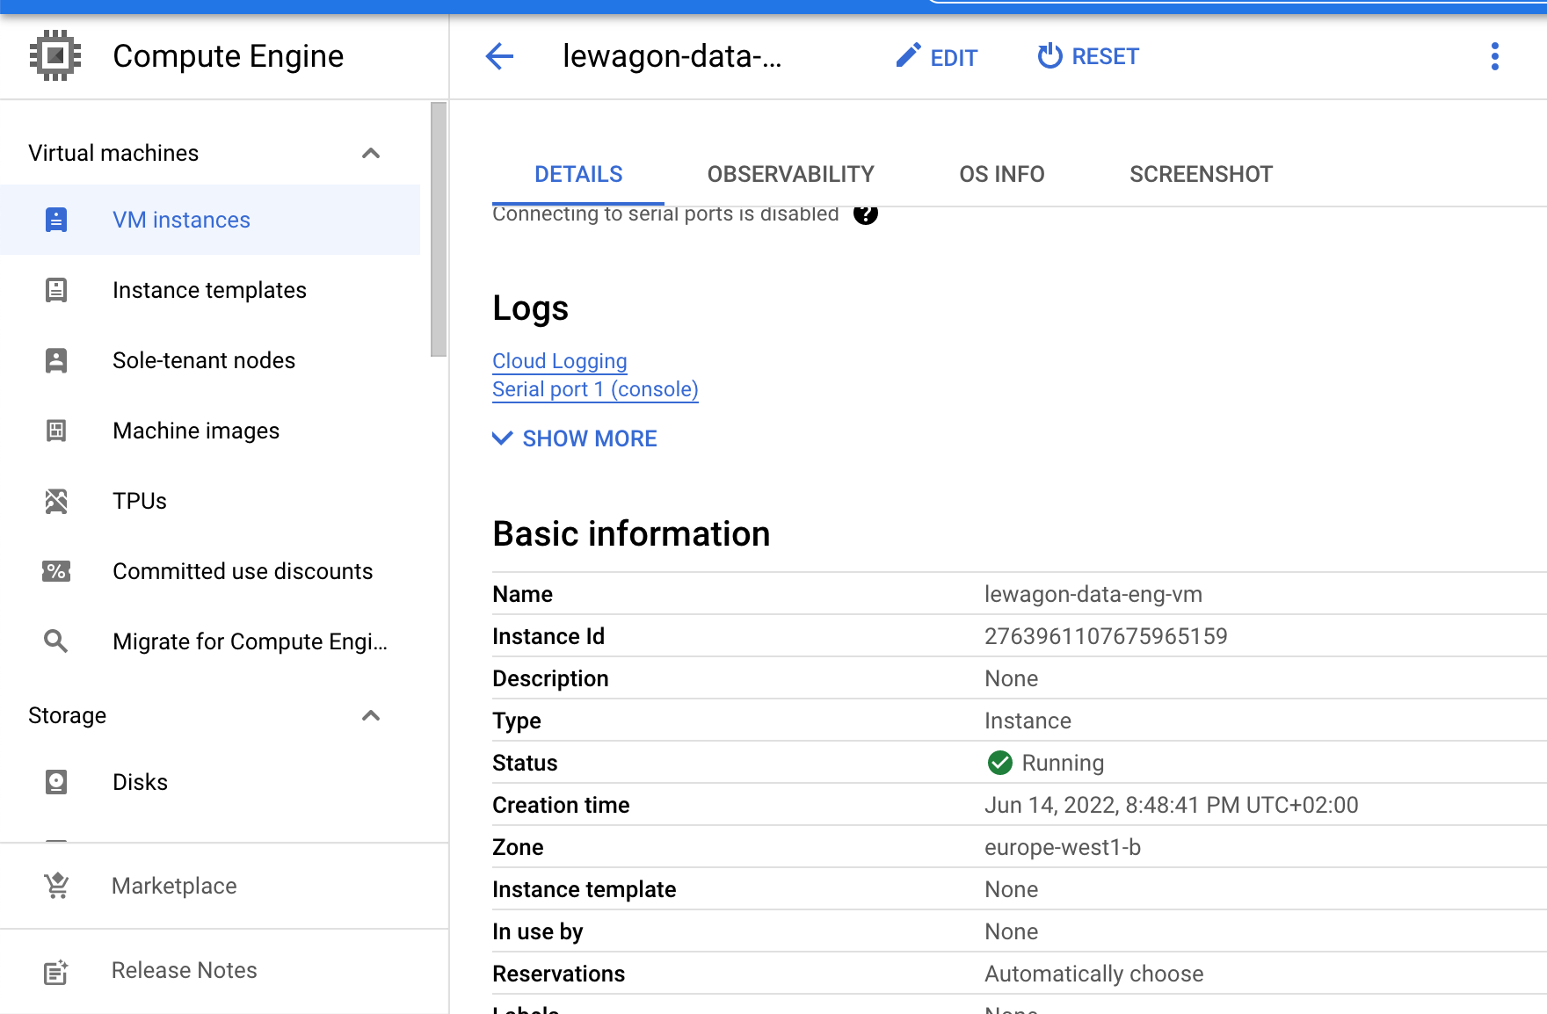Click the green Running status checkmark icon
Viewport: 1547px width, 1014px height.
[x=1000, y=763]
